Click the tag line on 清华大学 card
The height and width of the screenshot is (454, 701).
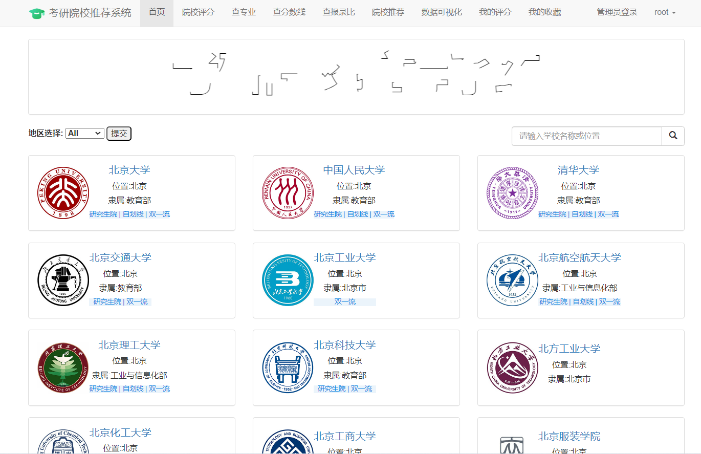click(x=579, y=214)
